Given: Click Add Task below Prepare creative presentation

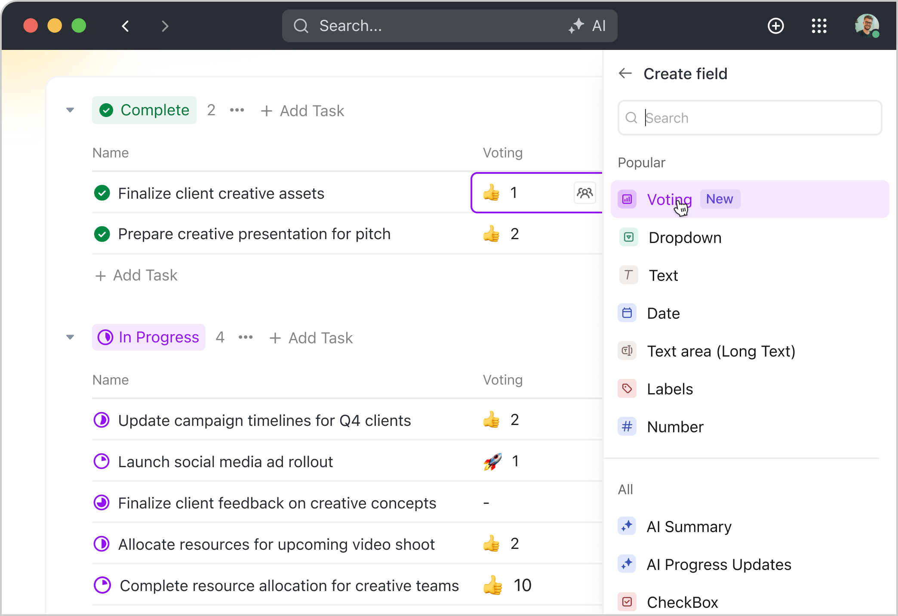Looking at the screenshot, I should pyautogui.click(x=136, y=275).
